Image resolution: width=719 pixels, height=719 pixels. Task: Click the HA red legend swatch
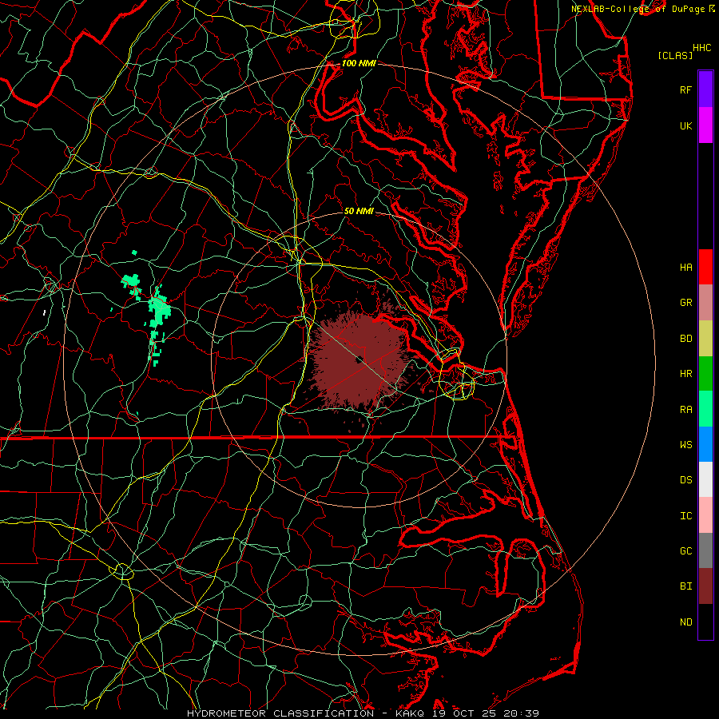coord(705,267)
